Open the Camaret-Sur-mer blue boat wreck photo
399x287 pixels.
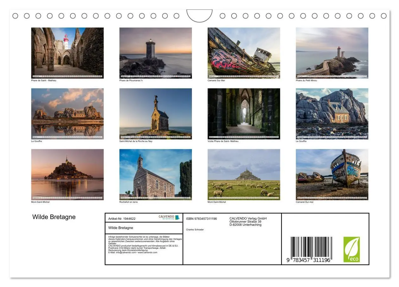332,174
